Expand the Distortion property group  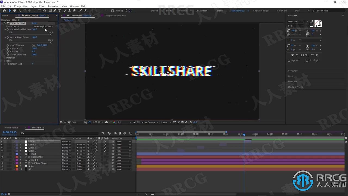[x=5, y=58]
